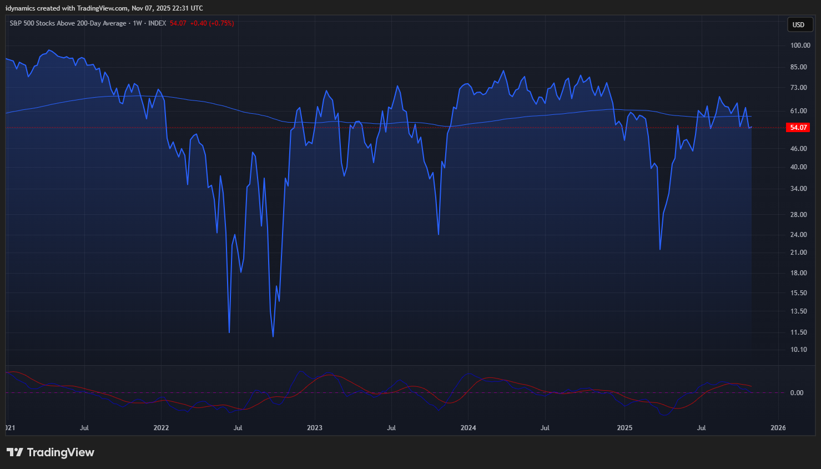Click the 2023 label on the time axis
The height and width of the screenshot is (469, 821).
pyautogui.click(x=315, y=428)
